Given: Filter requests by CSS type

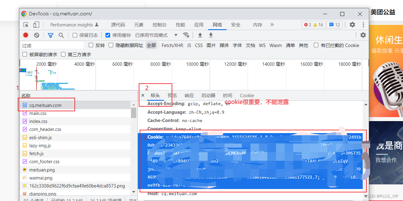Looking at the screenshot, I should [x=199, y=45].
